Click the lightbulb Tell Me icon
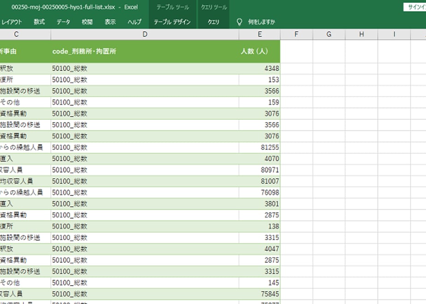Screen dimensions: 426x304 click(239, 22)
